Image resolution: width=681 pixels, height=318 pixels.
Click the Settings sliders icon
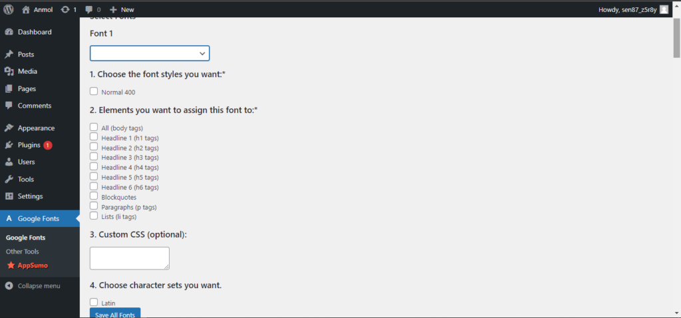(9, 196)
